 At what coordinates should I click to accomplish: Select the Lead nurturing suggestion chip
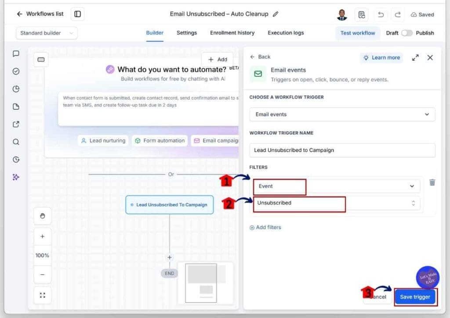pos(103,141)
